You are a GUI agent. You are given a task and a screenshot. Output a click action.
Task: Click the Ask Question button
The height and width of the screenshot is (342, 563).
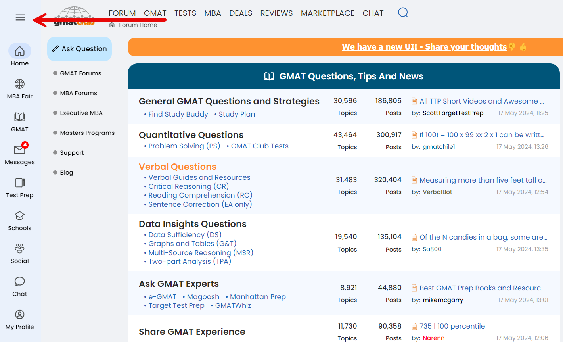click(80, 49)
